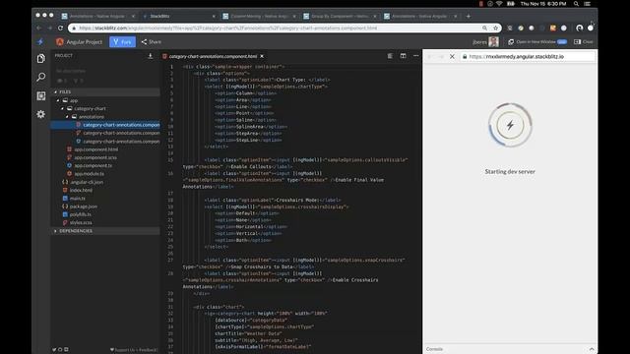
Task: Open app.module.ts in file tree
Action: click(90, 174)
